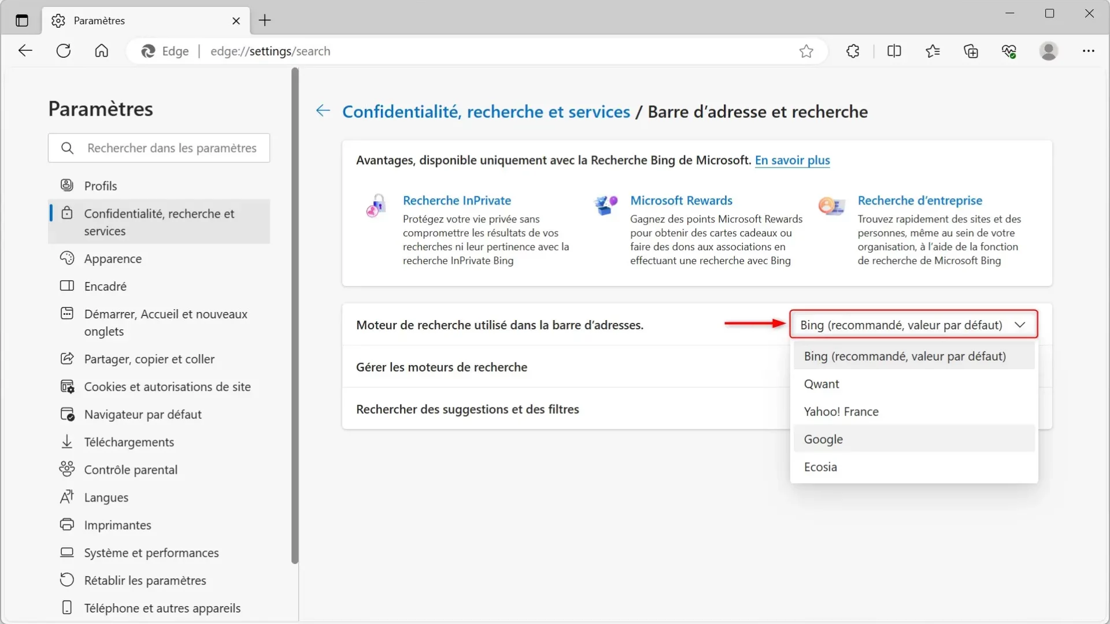This screenshot has width=1110, height=624.
Task: Open the Edge settings and more menu
Action: 1089,51
